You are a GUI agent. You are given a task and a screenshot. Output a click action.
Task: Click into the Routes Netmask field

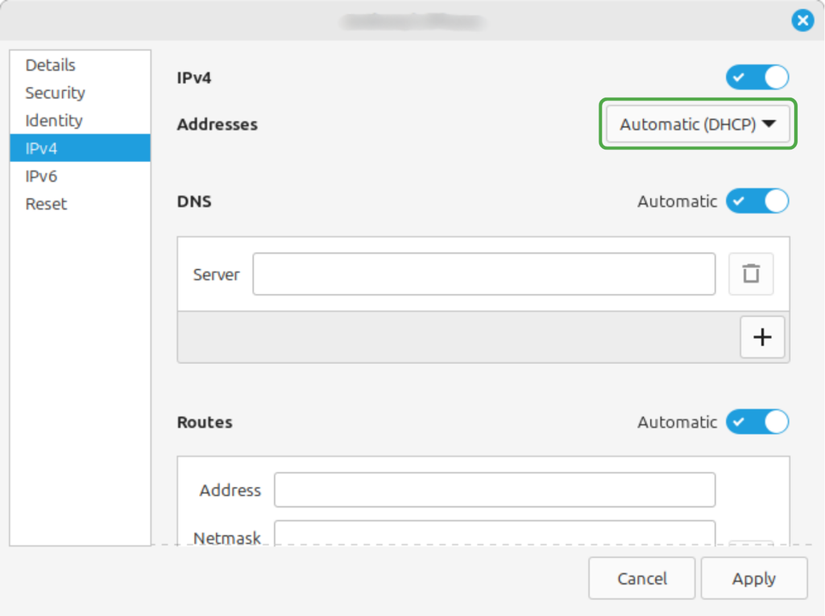tap(495, 533)
